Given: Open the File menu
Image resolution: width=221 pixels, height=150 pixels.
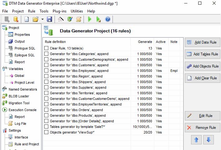Looking at the screenshot, I should click(5, 11).
